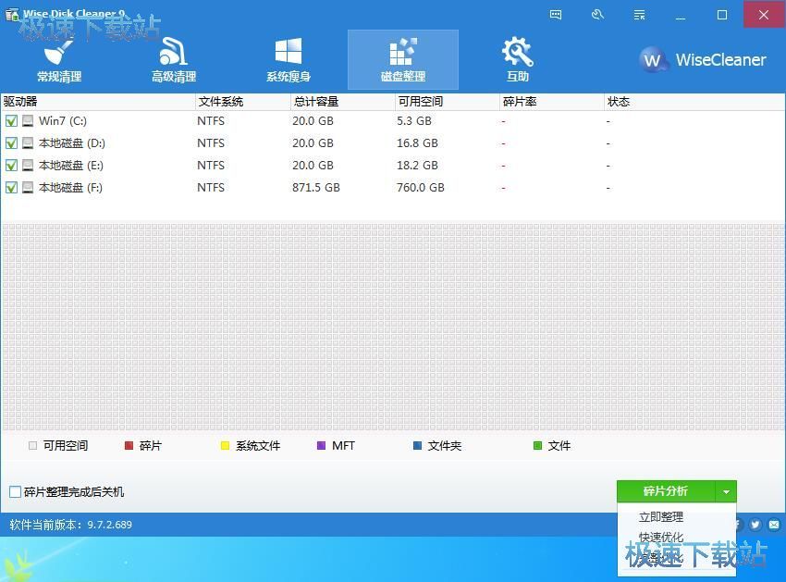Click the Wise Disk Cleaner app icon in title bar
Image resolution: width=786 pixels, height=582 pixels.
12,15
